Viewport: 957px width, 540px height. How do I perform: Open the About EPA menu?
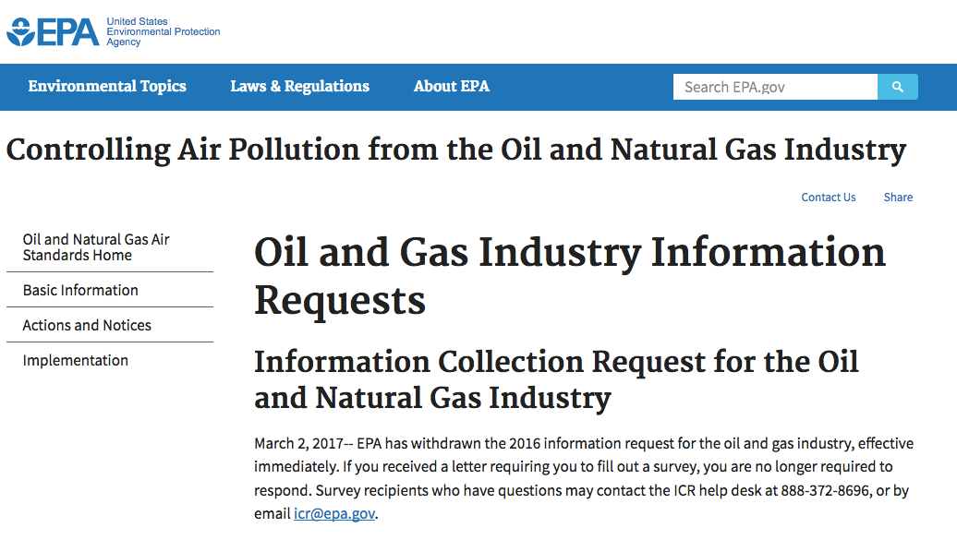(452, 87)
